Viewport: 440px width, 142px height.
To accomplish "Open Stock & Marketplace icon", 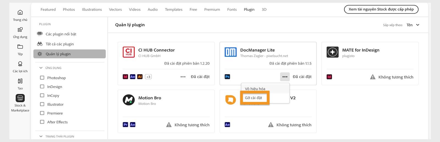I will click(20, 98).
